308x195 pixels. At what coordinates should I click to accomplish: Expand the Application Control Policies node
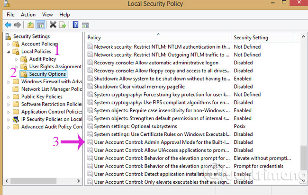point(9,112)
